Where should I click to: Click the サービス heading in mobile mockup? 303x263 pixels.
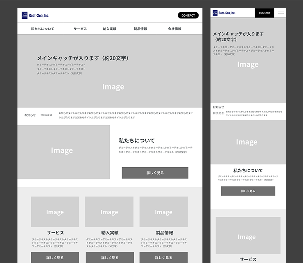(248, 259)
